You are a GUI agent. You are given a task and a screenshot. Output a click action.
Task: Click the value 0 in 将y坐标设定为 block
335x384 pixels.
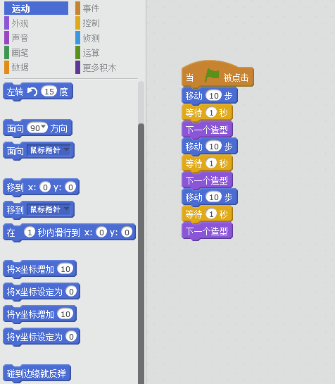pyautogui.click(x=71, y=337)
